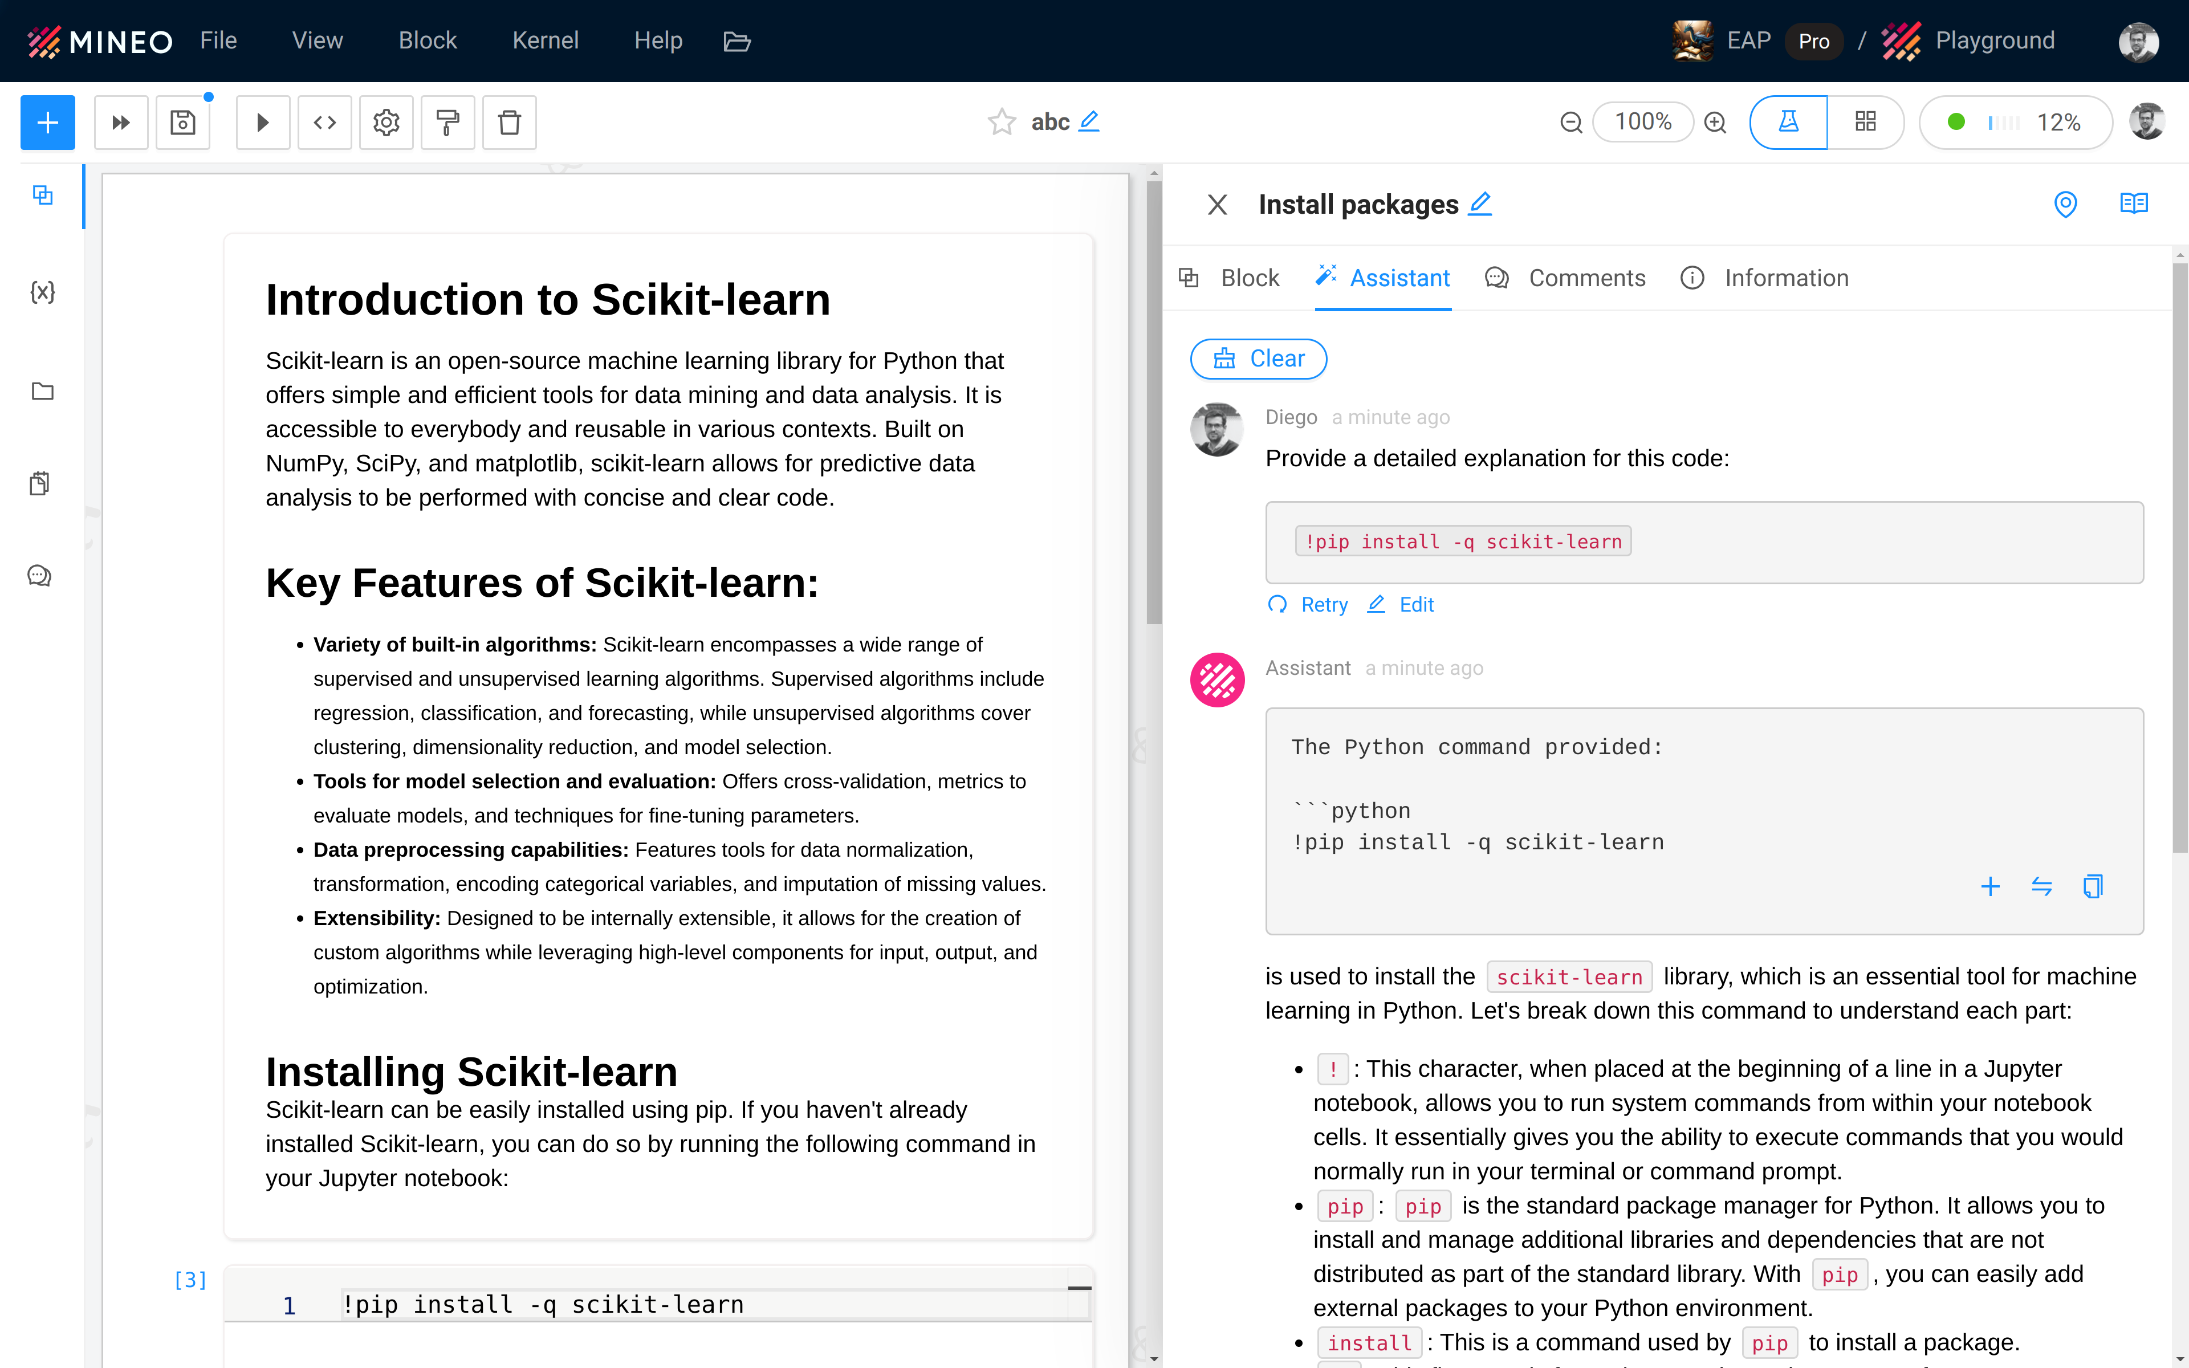Save the notebook using the disk icon
Screen dimensions: 2189x1368
pos(183,122)
